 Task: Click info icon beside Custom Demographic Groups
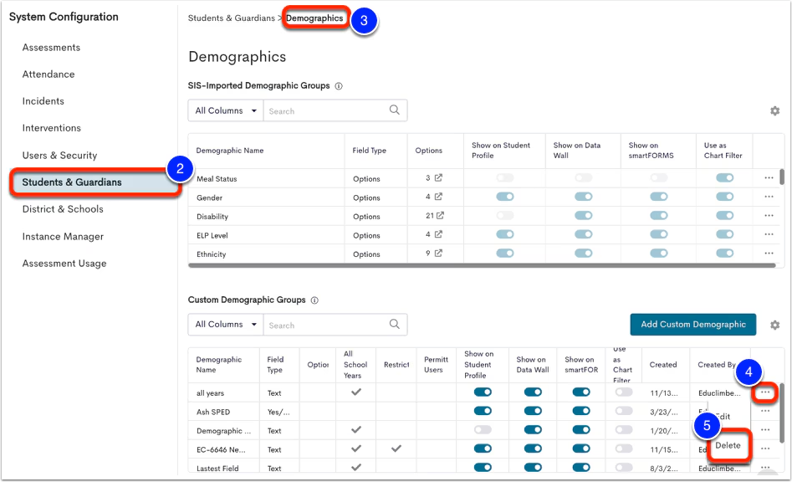coord(314,300)
